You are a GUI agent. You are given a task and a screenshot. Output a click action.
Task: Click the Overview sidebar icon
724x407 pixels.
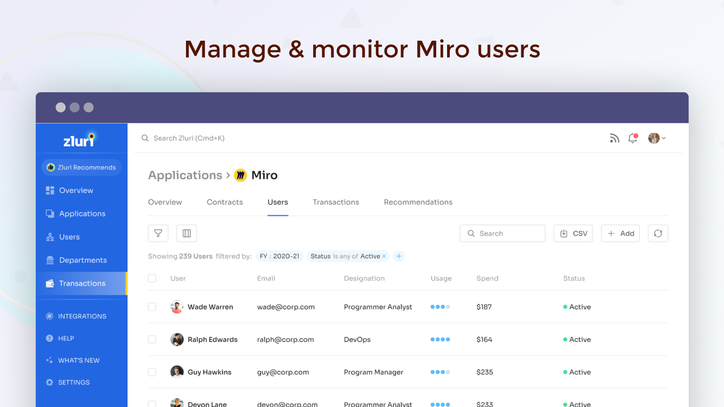click(50, 190)
